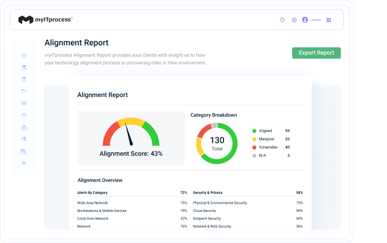Open the users icon in sidebar
The width and height of the screenshot is (387, 243).
point(24,67)
